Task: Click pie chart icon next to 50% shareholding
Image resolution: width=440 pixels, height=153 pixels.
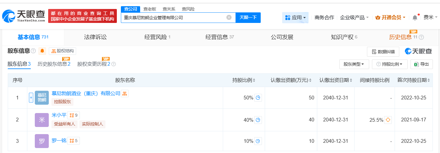Action: tap(258, 98)
